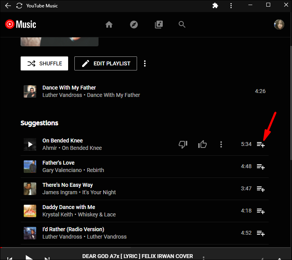Open It's Your Night album link
Viewport: 292px width, 260px height.
pos(99,192)
